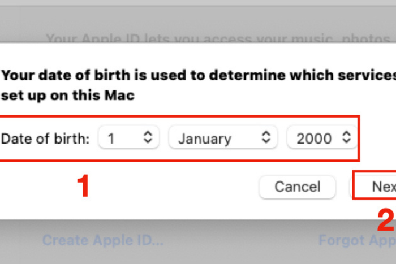Follow the Forgot Apple ID link
This screenshot has height=264, width=396.
coord(357,240)
